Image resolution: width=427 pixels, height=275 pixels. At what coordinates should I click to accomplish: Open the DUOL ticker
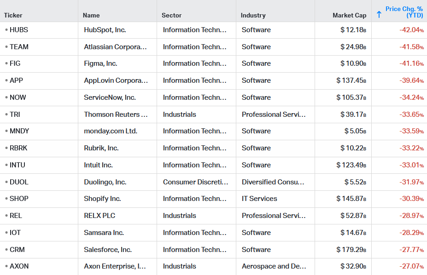tap(19, 182)
